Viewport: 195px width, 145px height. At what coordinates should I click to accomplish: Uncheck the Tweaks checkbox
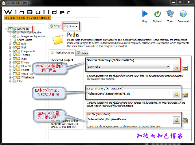[14, 55]
